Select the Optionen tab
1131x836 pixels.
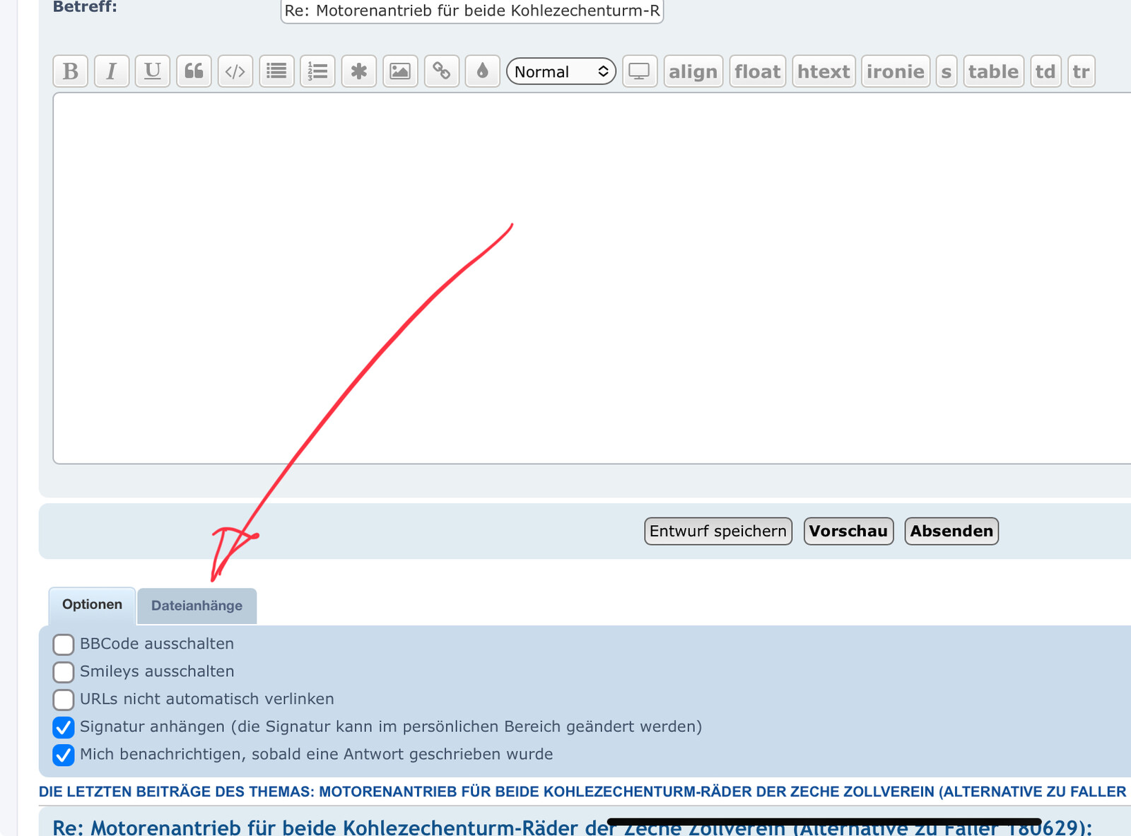tap(92, 605)
